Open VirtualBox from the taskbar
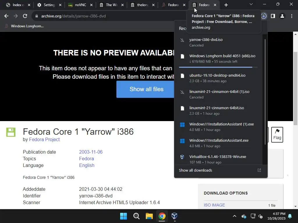Image resolution: width=298 pixels, height=223 pixels. click(175, 216)
